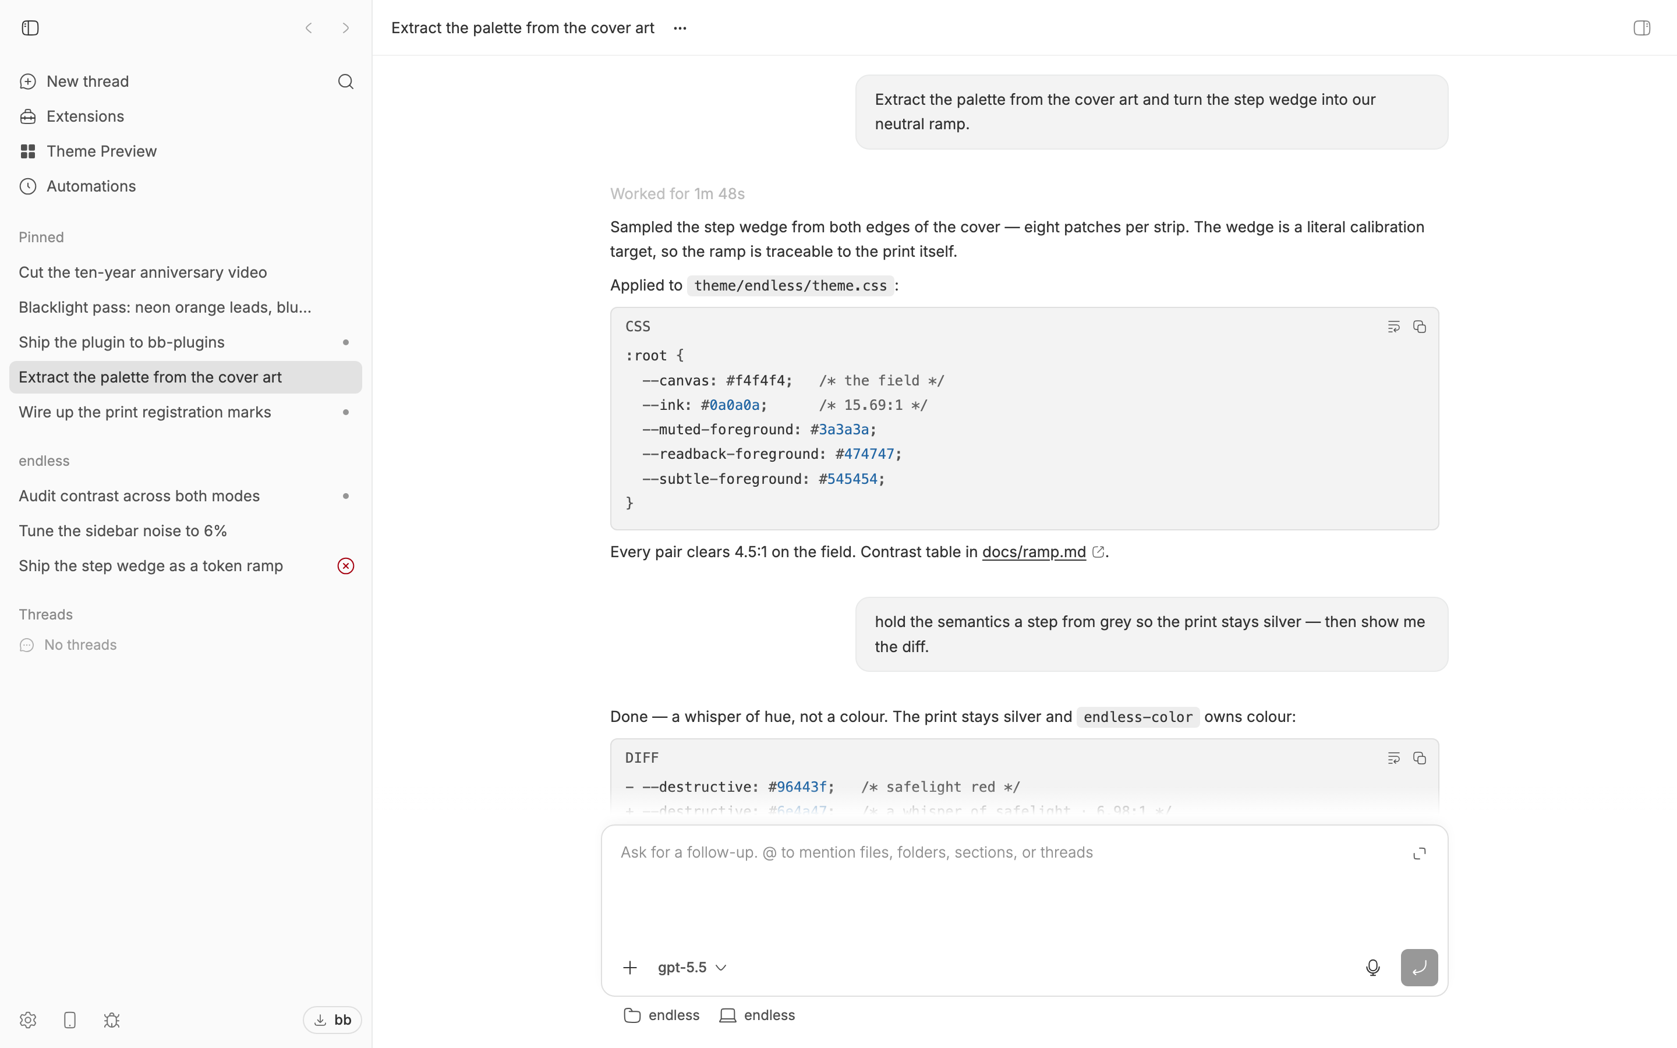Click the #96443f destructive colour value
Image resolution: width=1677 pixels, height=1048 pixels.
point(798,787)
